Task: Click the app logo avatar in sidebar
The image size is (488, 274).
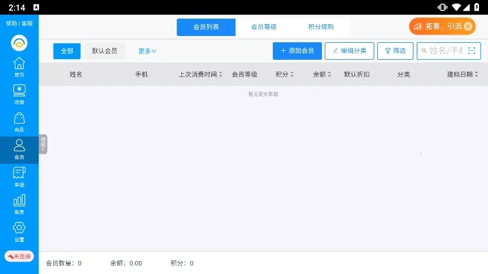Action: click(19, 43)
